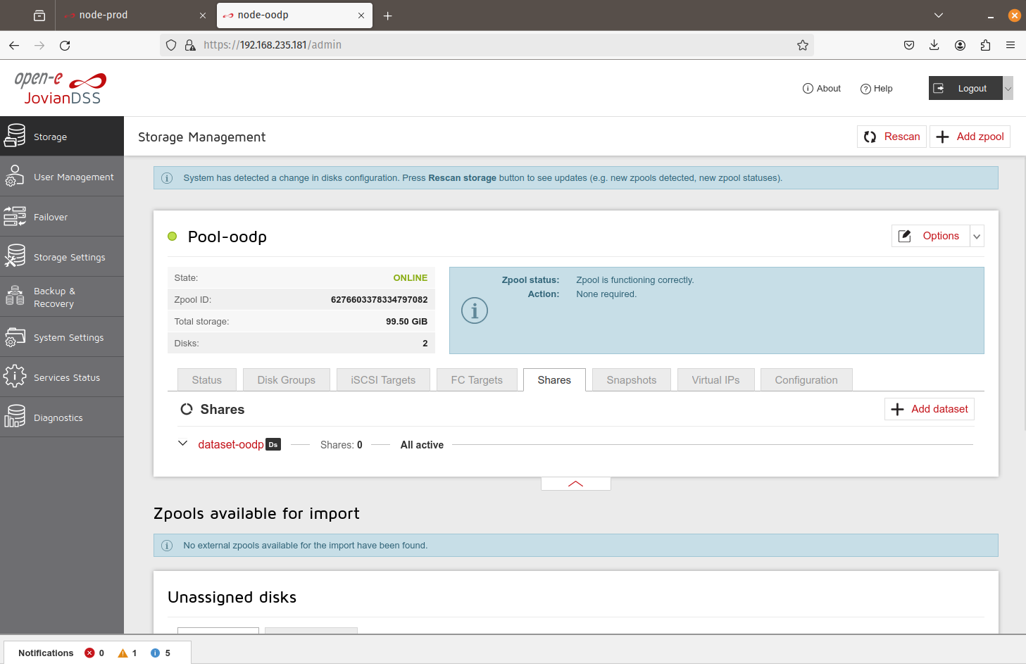Viewport: 1026px width, 666px height.
Task: Open browser extensions puzzle icon
Action: (985, 45)
